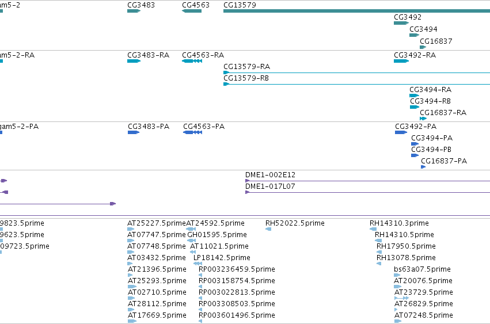
Task: Click the AT03432.5prime EST label
Action: point(157,258)
